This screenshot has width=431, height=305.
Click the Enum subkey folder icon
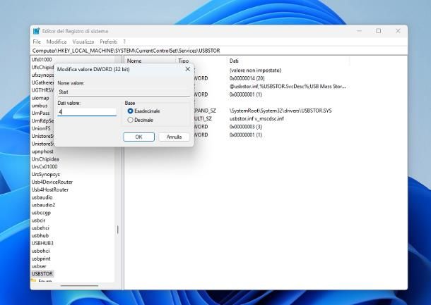point(33,280)
